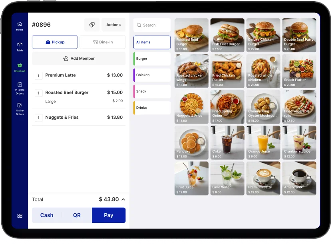Open the Checkout basket icon
The width and height of the screenshot is (332, 244).
pos(20,68)
